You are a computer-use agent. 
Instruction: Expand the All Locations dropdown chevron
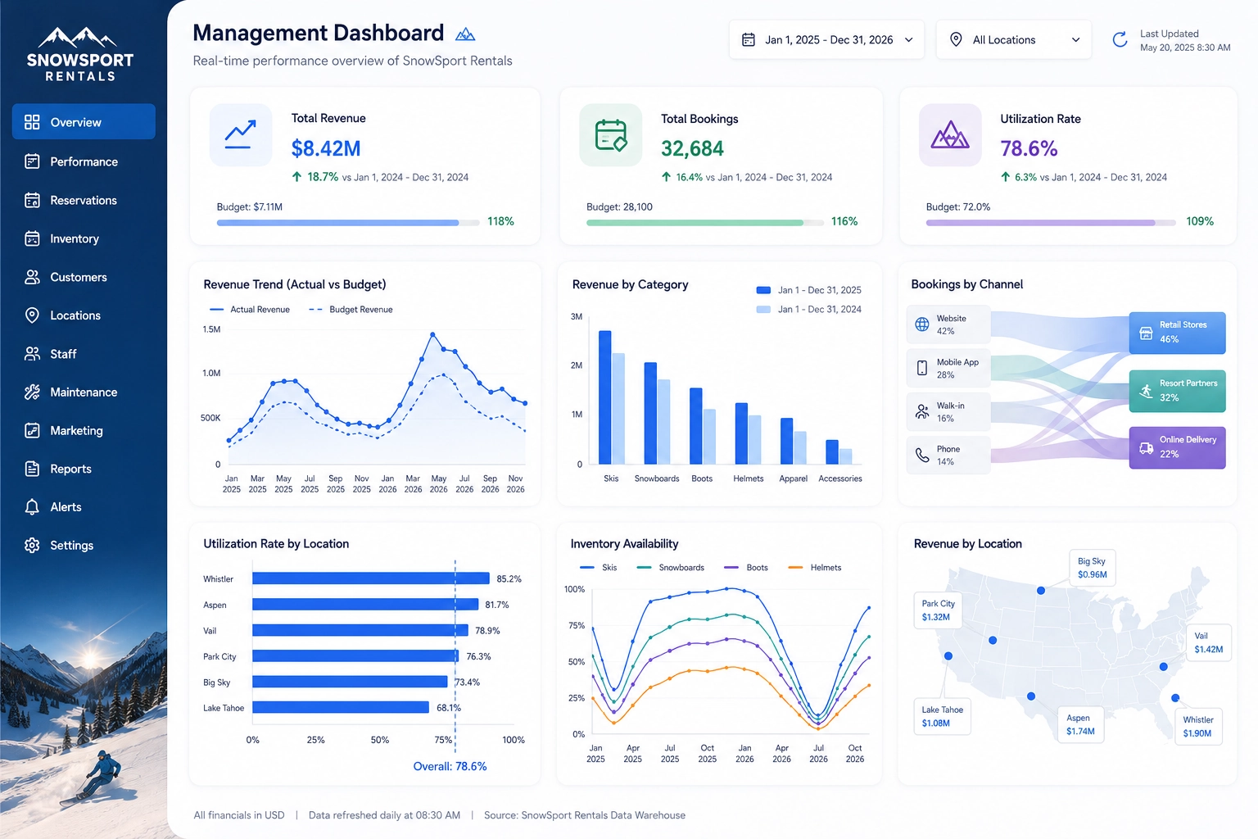(1076, 39)
